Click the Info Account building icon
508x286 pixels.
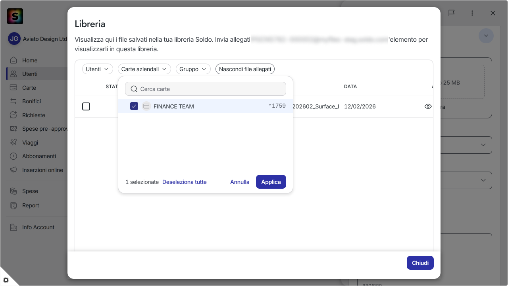click(13, 227)
